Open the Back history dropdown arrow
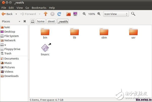Screen dimensions: 152x102 point(16,14)
